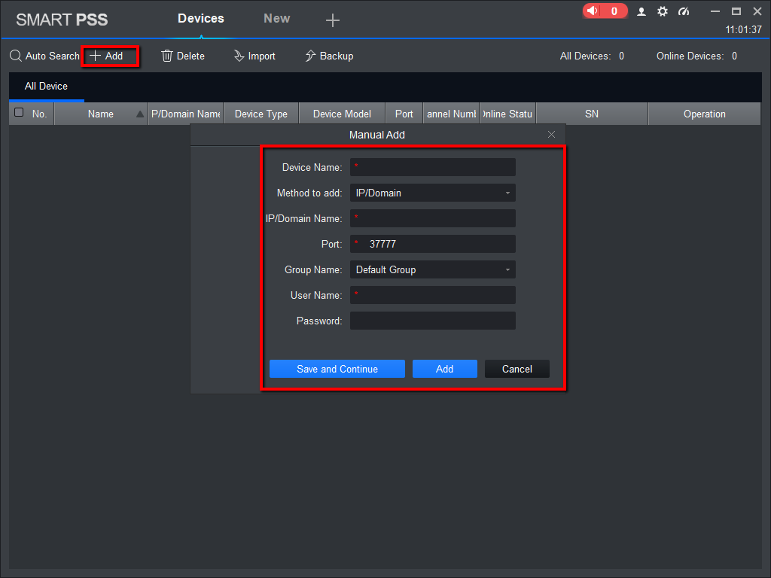Click the User Name input field
Screen dimensions: 771x578
coord(433,295)
